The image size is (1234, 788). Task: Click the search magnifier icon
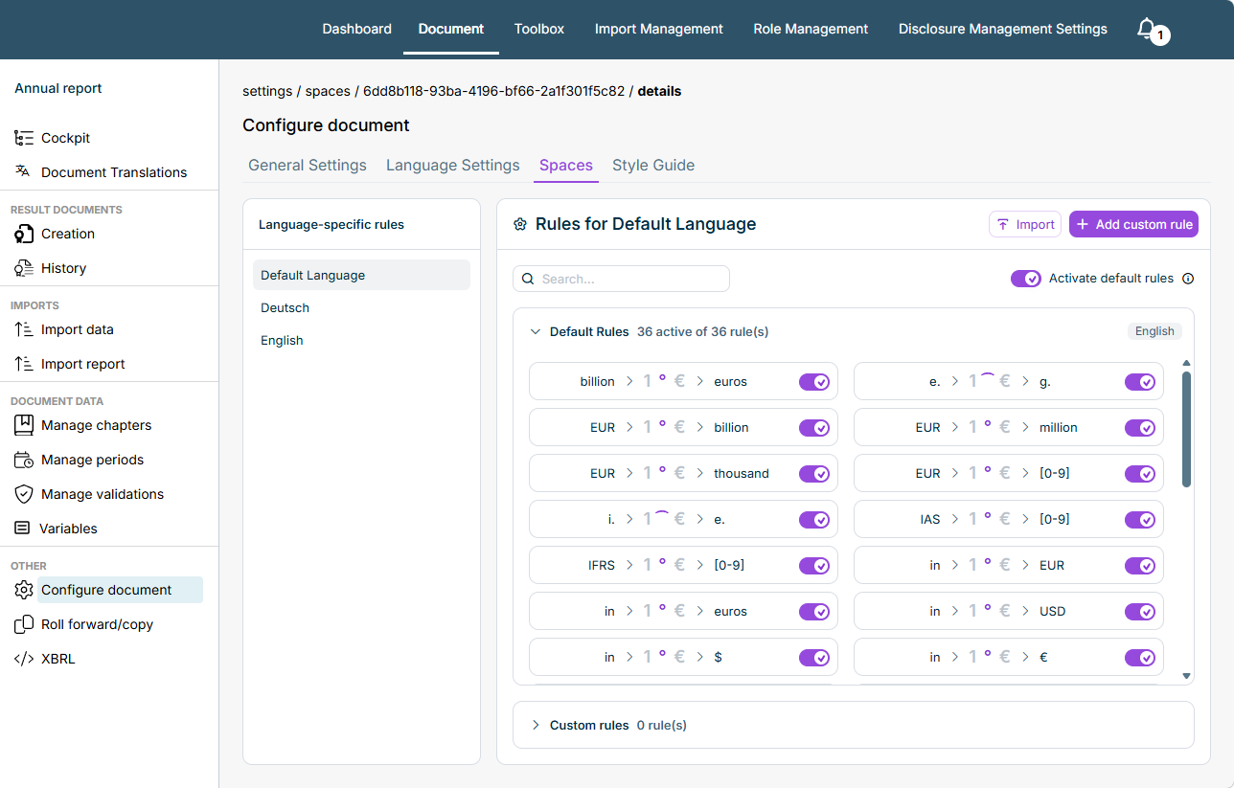pos(528,279)
